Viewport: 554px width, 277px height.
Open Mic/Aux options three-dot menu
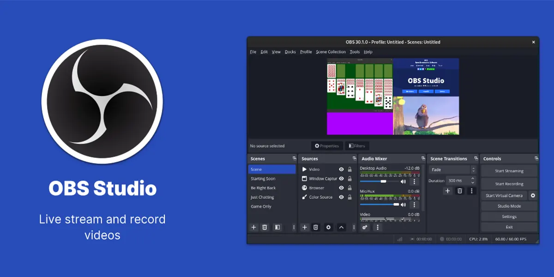[414, 205]
